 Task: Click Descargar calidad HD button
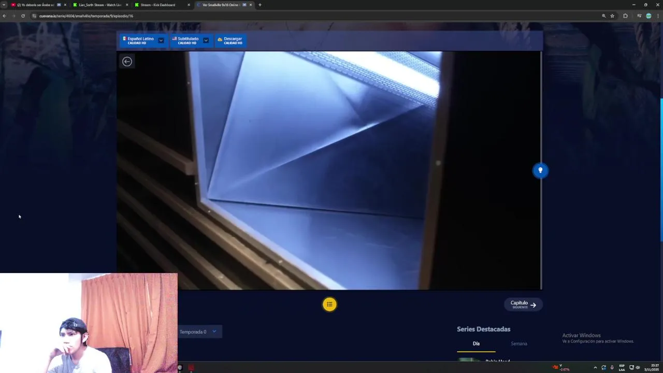pos(230,40)
